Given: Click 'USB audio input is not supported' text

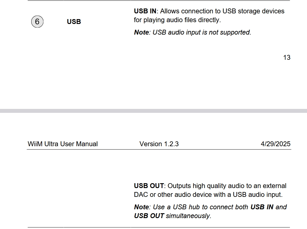Looking at the screenshot, I should [x=202, y=32].
